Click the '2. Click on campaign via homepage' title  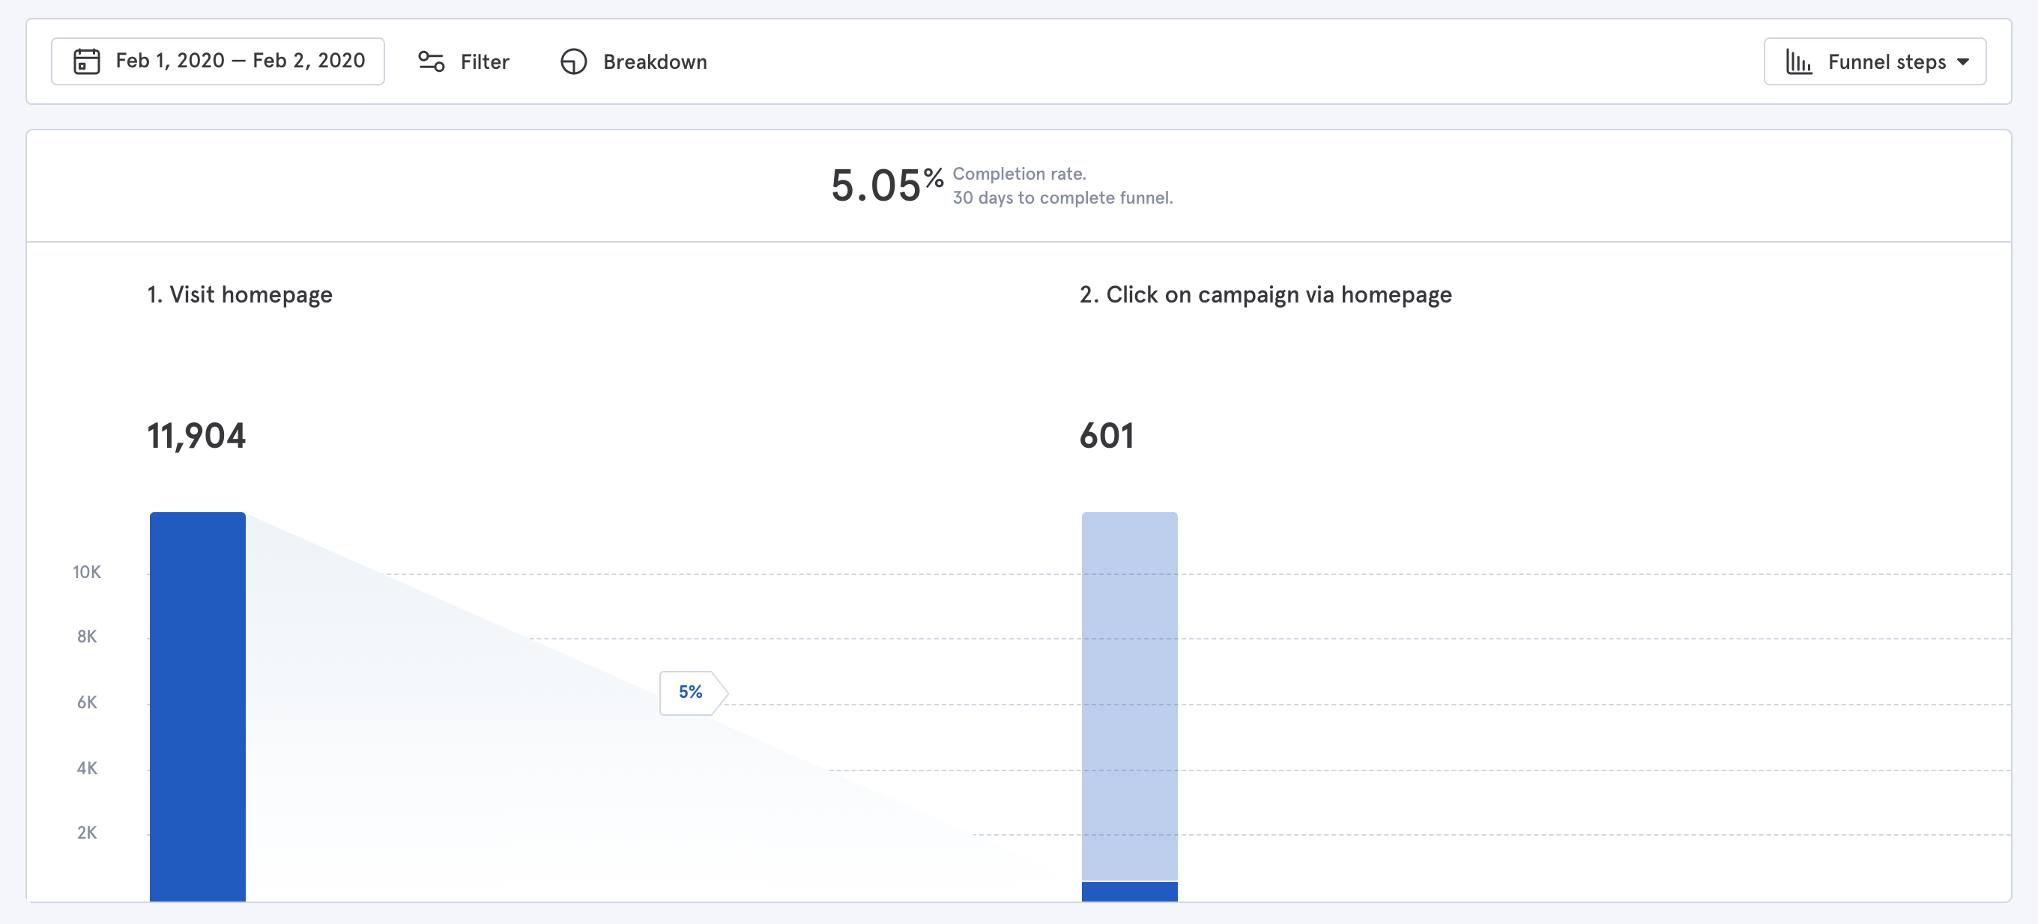click(1265, 295)
